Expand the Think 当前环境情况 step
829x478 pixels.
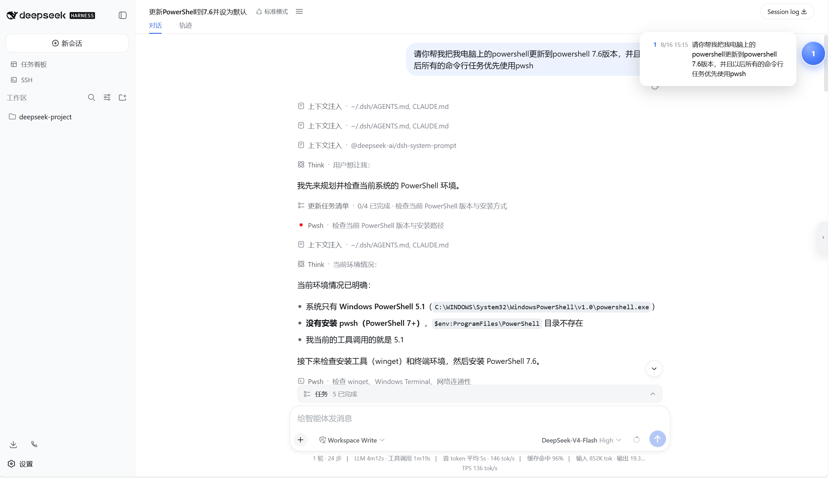click(337, 265)
